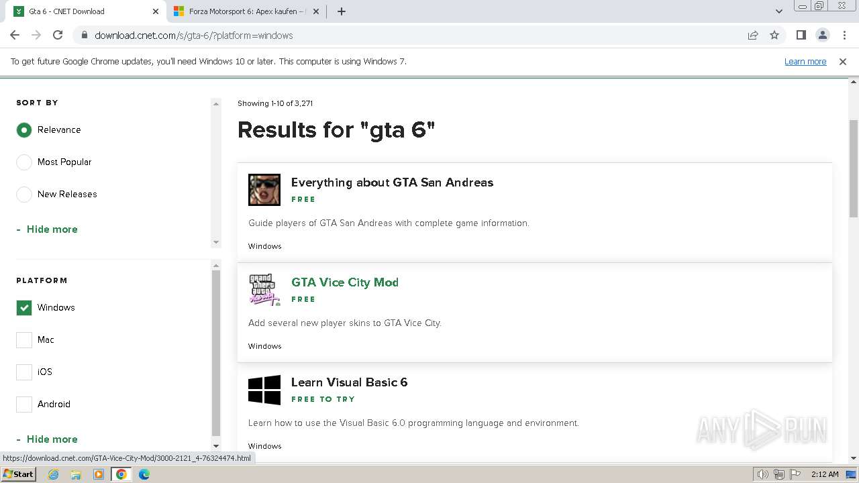Collapse Platform list with Hide more
Viewport: 859px width, 483px height.
(47, 439)
